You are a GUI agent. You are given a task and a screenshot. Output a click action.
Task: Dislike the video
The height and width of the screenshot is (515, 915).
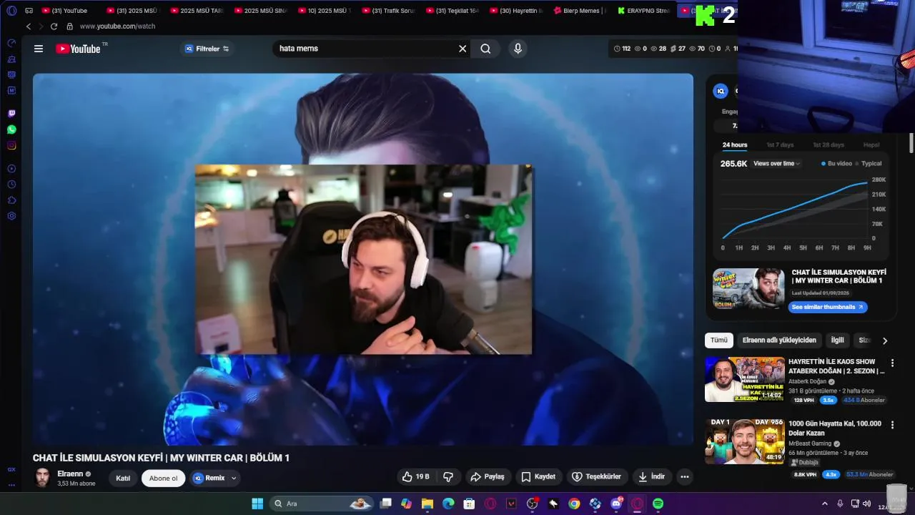(448, 476)
